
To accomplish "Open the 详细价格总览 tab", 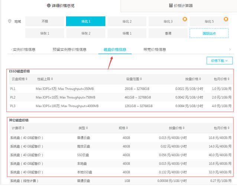I will (x=61, y=6).
